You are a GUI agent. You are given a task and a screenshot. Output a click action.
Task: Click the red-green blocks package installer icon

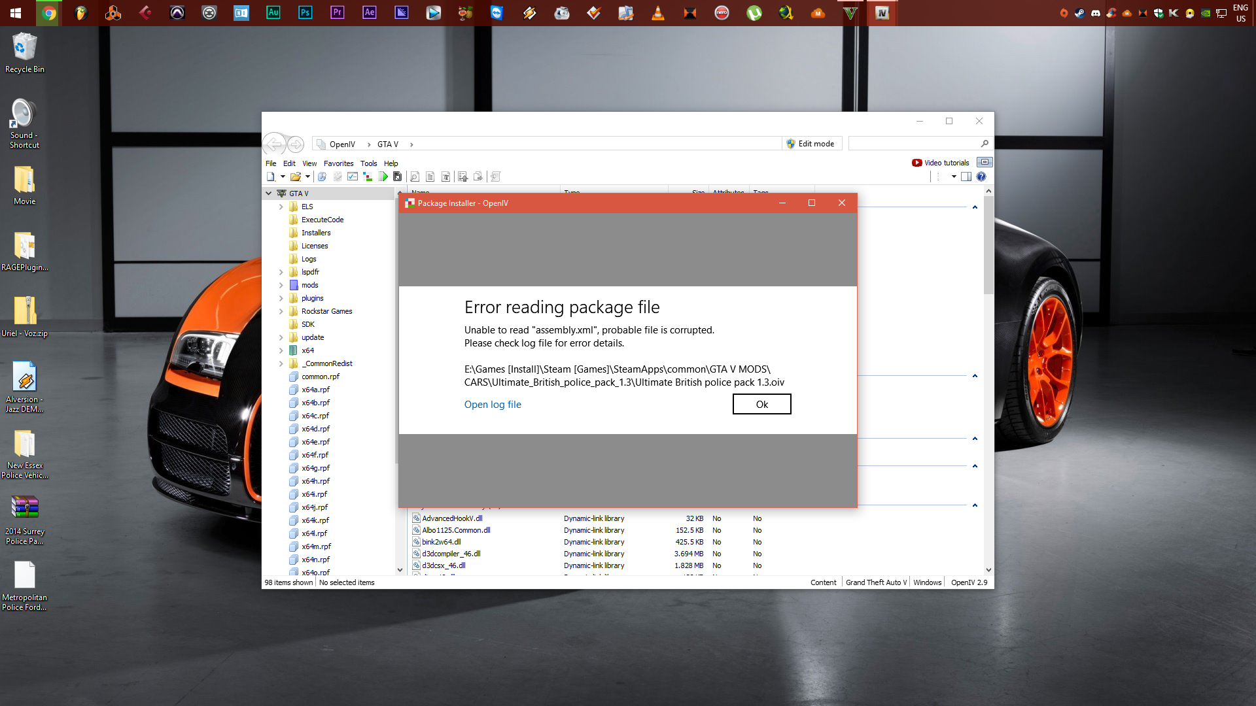368,176
